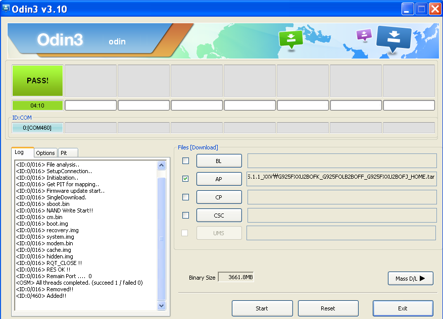Click log line 'Added!!'
The image size is (443, 319).
[41, 296]
